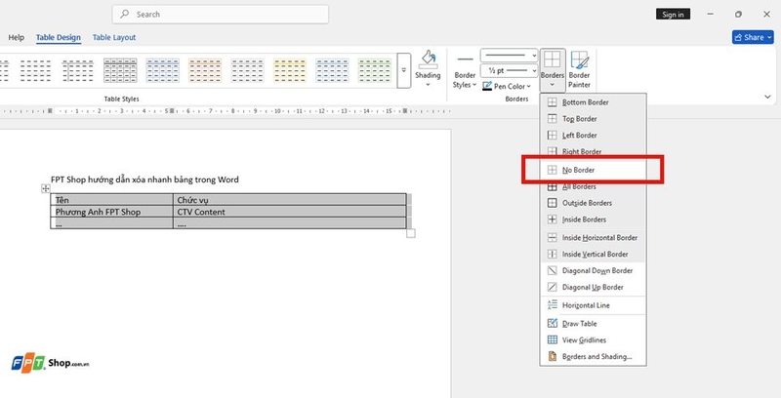Choose the Bottom Border icon entry
Screen dimensions: 781x398
click(x=593, y=102)
